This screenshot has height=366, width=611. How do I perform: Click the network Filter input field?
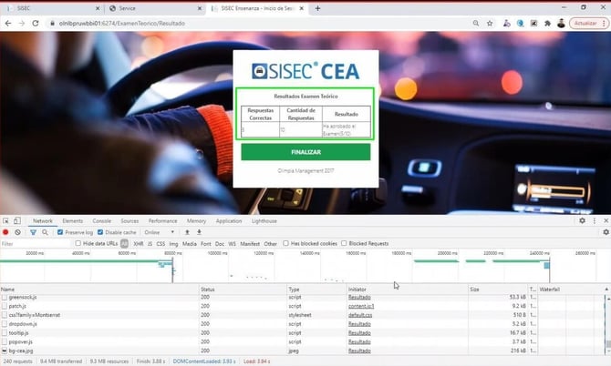click(x=36, y=244)
